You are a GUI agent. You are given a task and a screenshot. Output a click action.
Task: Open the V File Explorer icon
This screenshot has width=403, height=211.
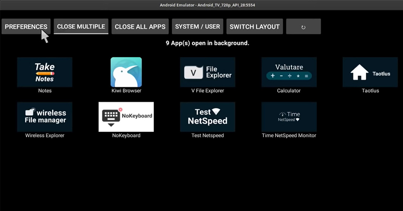[x=208, y=72]
